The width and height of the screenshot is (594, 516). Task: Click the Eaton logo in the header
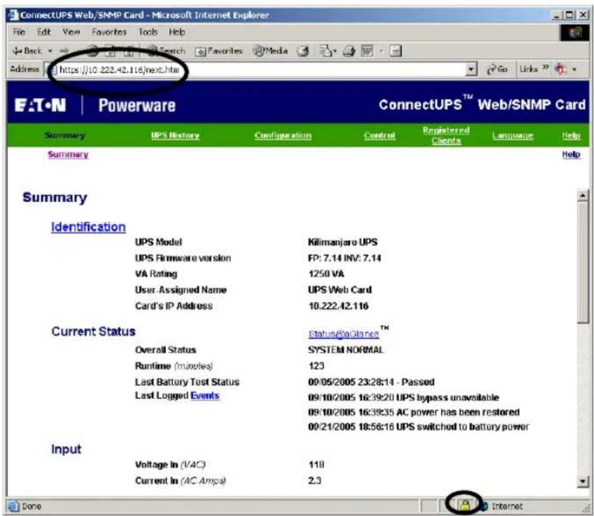coord(40,105)
